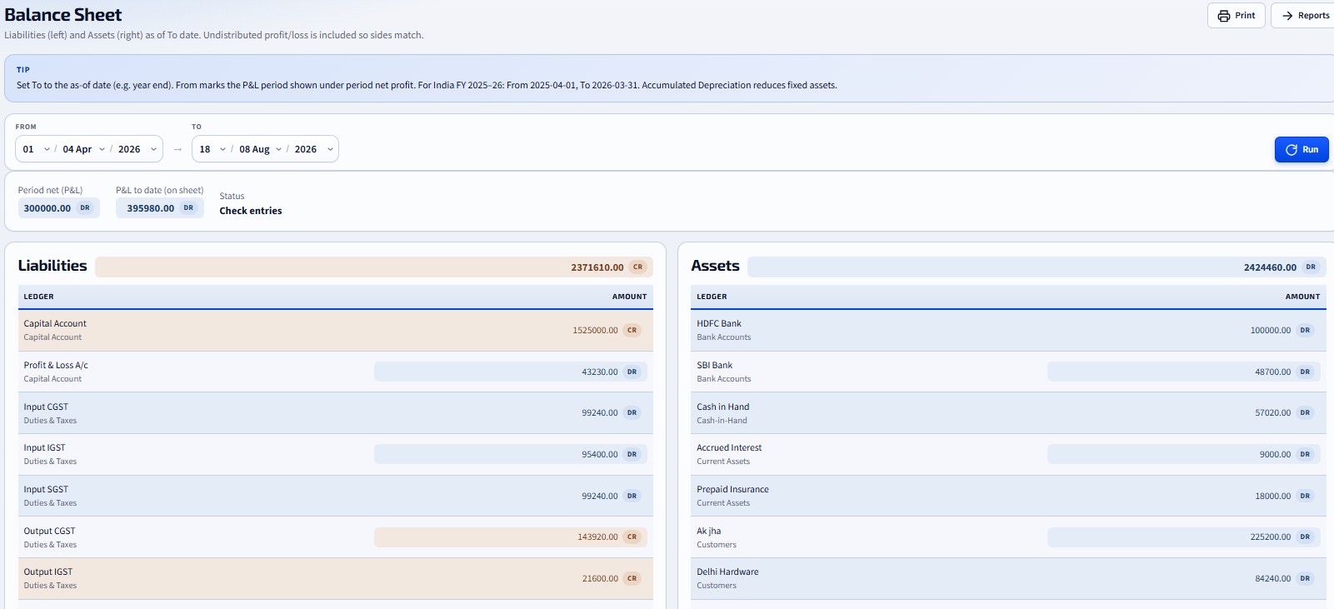The width and height of the screenshot is (1334, 609).
Task: Open the To month dropdown showing 08 Aug
Action: (x=260, y=149)
